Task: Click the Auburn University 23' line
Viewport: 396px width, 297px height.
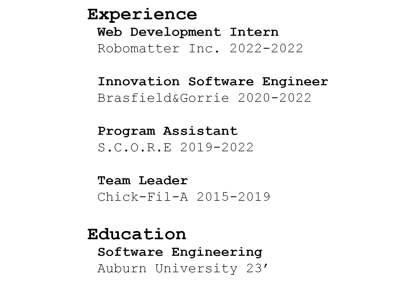Action: click(x=183, y=269)
